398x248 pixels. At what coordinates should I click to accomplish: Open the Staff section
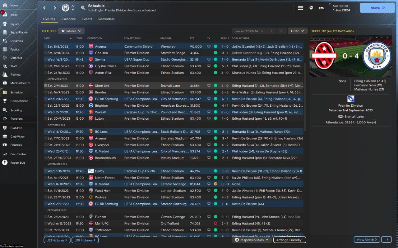(14, 66)
